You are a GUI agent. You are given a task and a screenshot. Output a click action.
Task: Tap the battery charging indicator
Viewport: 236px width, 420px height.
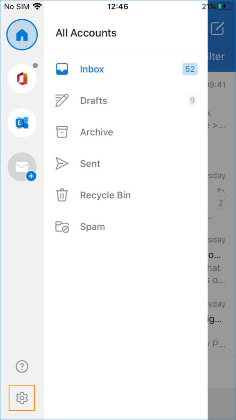225,6
